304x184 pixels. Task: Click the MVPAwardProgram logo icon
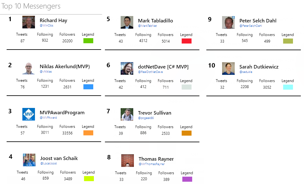coord(29,114)
